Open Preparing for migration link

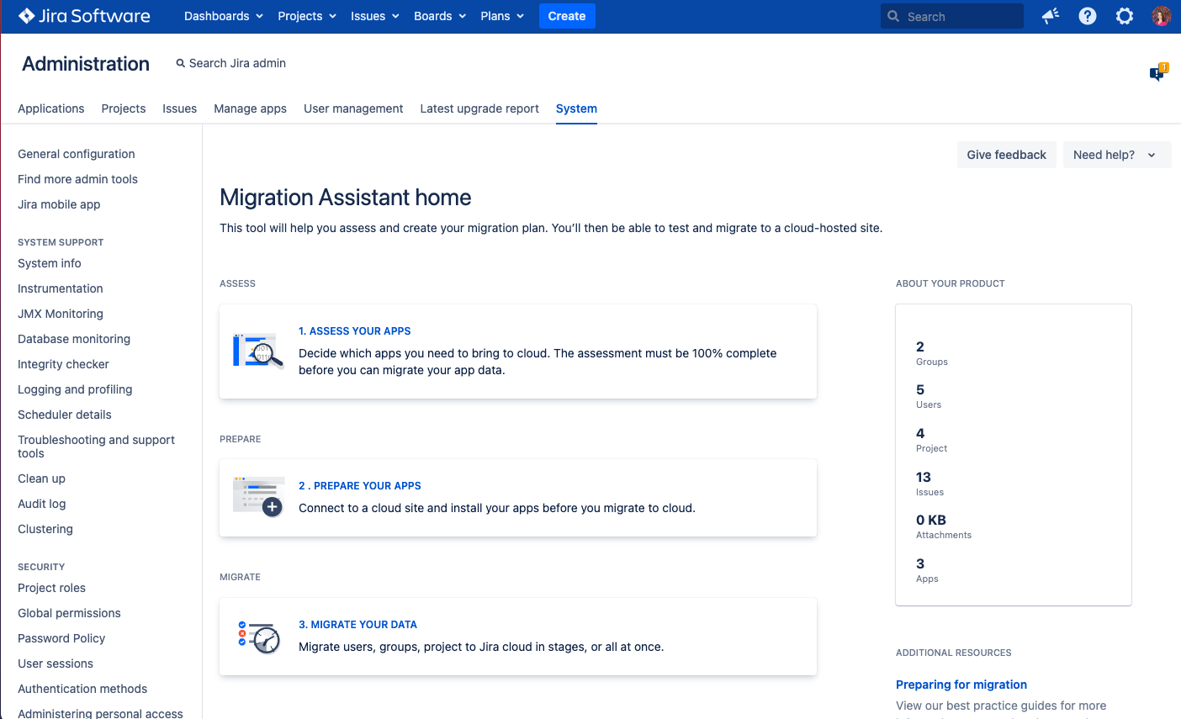[x=961, y=685]
